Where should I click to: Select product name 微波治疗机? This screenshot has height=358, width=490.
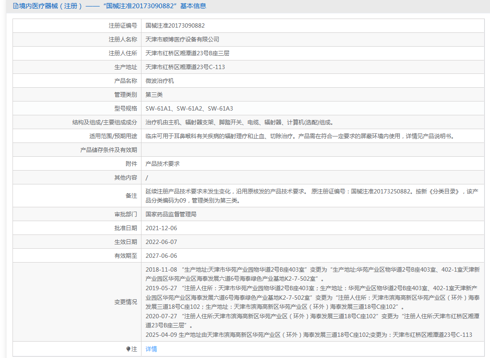pyautogui.click(x=160, y=81)
